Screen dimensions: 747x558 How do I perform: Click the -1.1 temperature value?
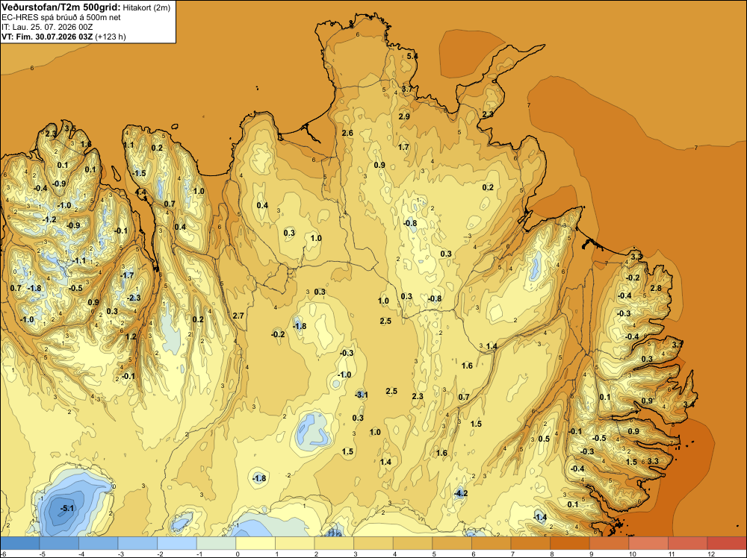tap(78, 260)
